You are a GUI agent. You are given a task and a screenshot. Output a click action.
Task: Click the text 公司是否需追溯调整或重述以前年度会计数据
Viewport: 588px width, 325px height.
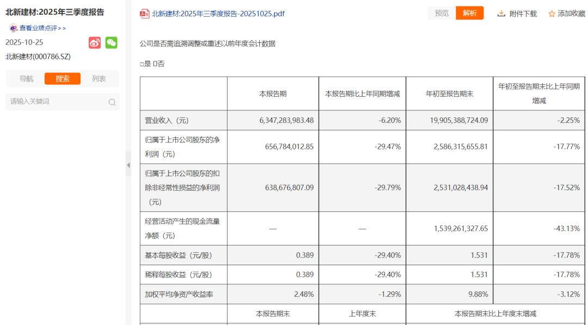pos(208,44)
